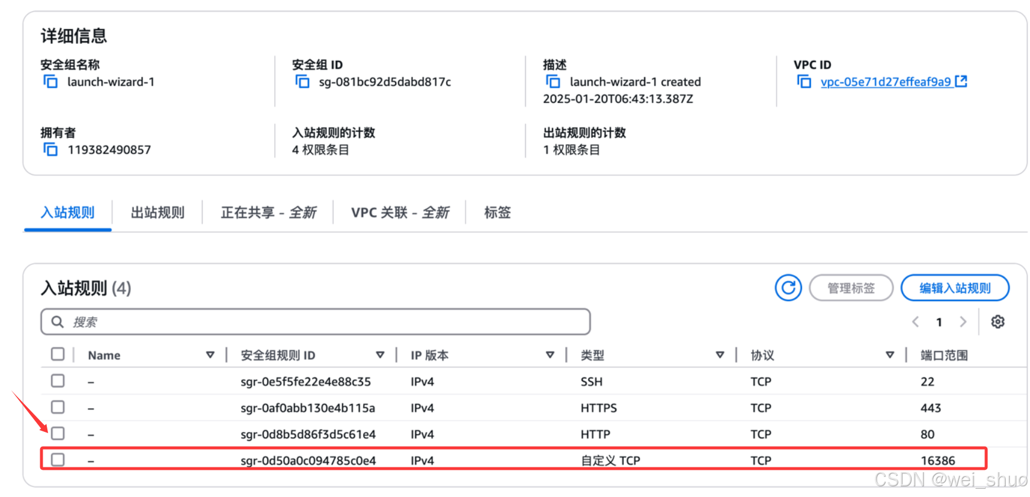1030x497 pixels.
Task: Sort by the 协议 column arrow
Action: click(890, 355)
